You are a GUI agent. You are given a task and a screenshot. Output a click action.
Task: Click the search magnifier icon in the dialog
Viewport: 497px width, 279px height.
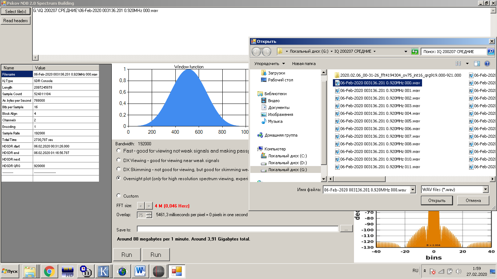coord(491,52)
